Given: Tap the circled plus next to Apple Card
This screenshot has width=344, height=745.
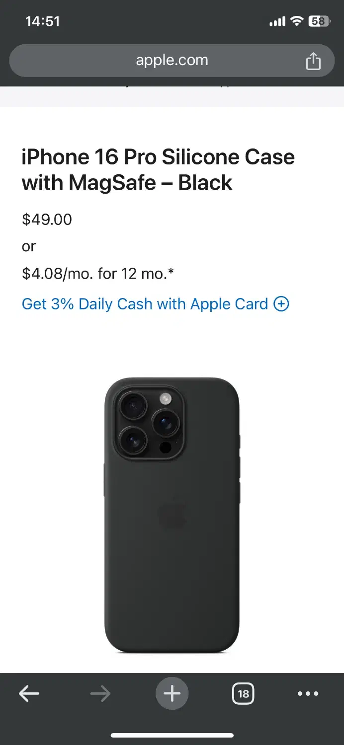Looking at the screenshot, I should click(x=281, y=304).
